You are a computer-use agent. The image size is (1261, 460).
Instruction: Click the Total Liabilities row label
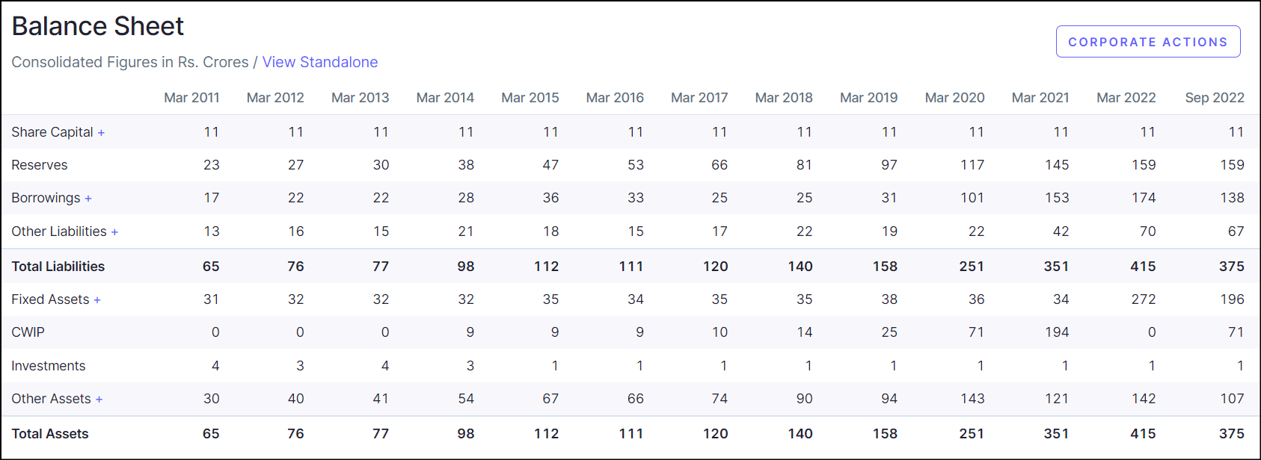(x=58, y=267)
